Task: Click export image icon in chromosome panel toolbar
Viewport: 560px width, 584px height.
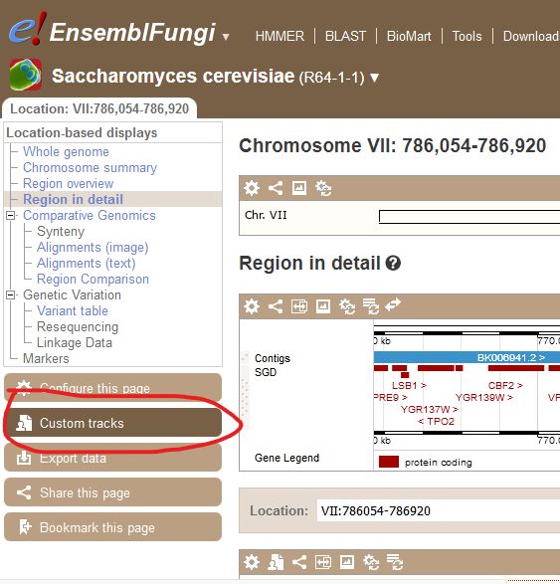Action: click(x=299, y=188)
